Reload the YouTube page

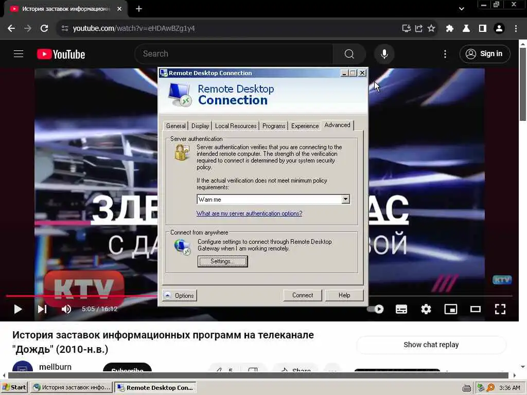44,28
